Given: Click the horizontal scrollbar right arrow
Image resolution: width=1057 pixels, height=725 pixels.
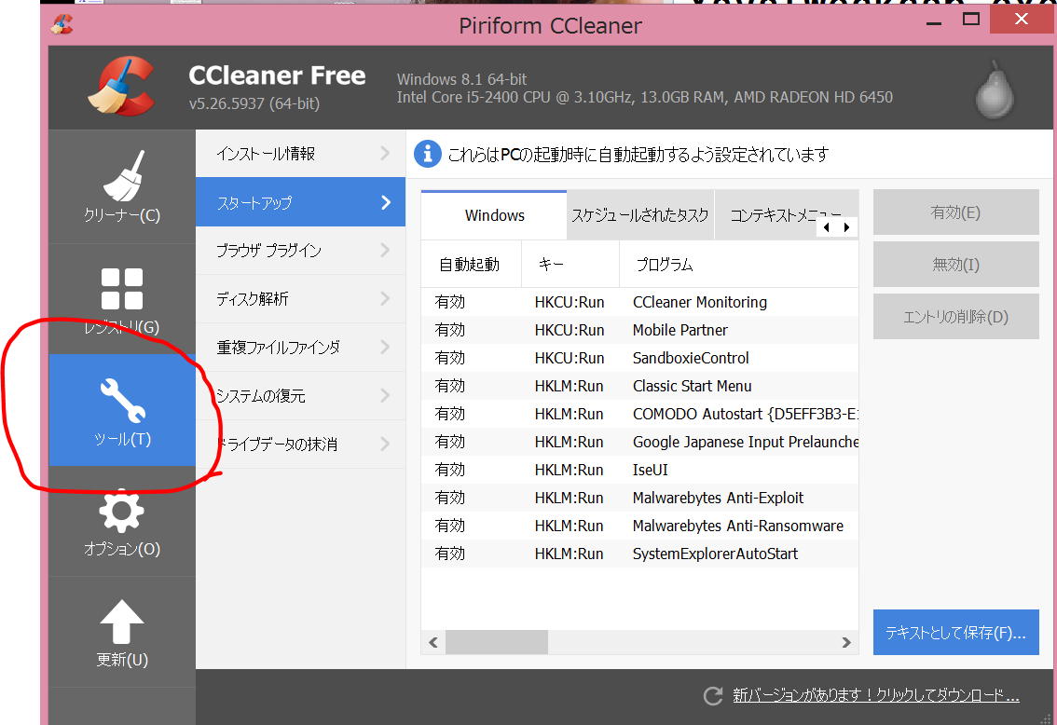Looking at the screenshot, I should [846, 642].
